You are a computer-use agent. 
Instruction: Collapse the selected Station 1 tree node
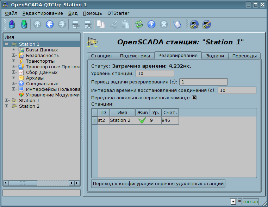click(6, 44)
